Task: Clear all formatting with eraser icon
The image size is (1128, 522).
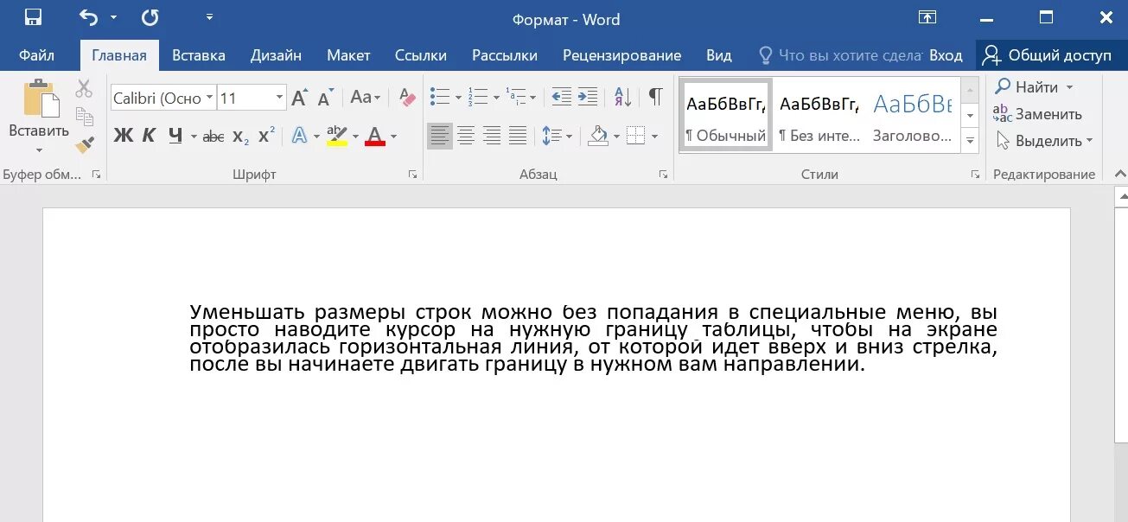Action: click(407, 98)
